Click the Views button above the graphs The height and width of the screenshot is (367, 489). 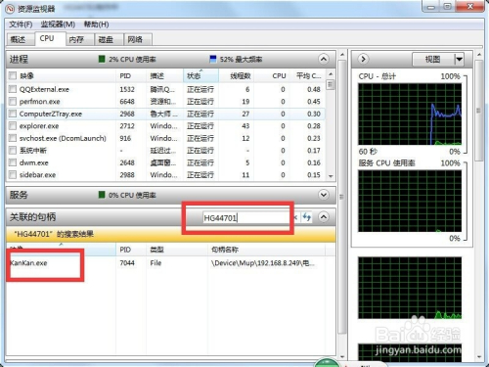(x=433, y=60)
